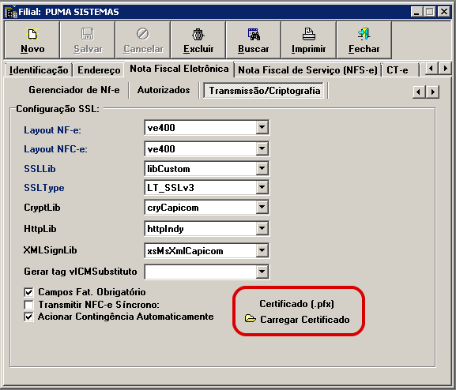Expand Gerar tag vICMSubstituto dropdown
This screenshot has height=390, width=456.
pyautogui.click(x=262, y=272)
